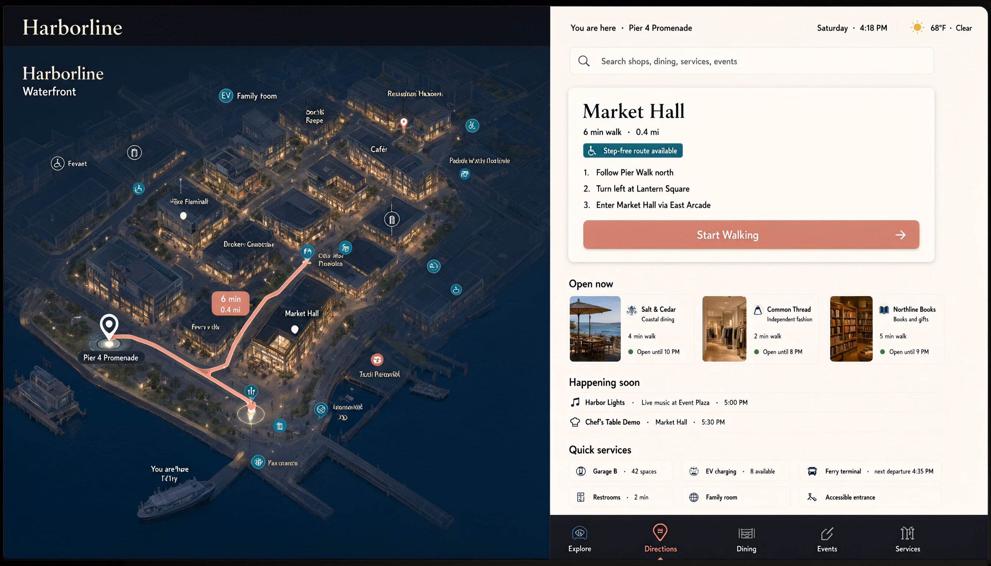991x566 pixels.
Task: Click the wheelchair icon beside Fevaet label
Action: pyautogui.click(x=58, y=163)
